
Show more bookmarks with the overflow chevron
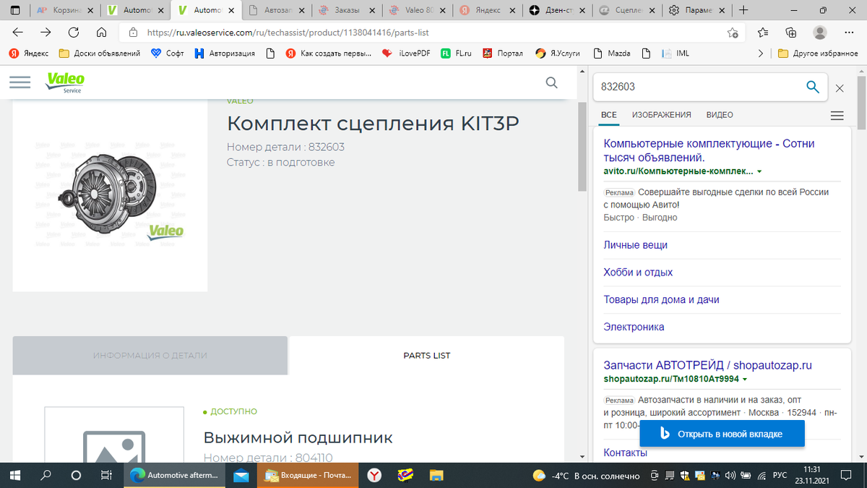[760, 53]
